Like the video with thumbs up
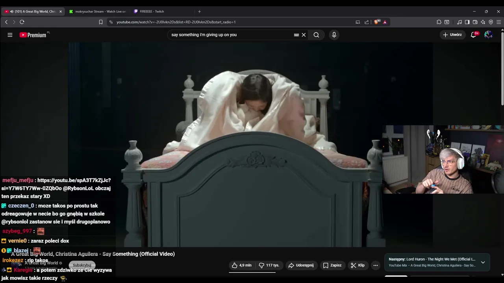504x283 pixels. pos(241,265)
